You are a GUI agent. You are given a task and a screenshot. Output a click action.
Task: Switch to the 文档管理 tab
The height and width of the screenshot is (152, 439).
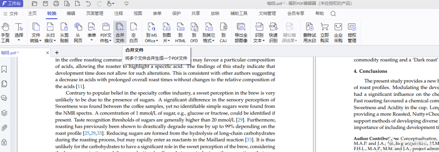coord(267,13)
